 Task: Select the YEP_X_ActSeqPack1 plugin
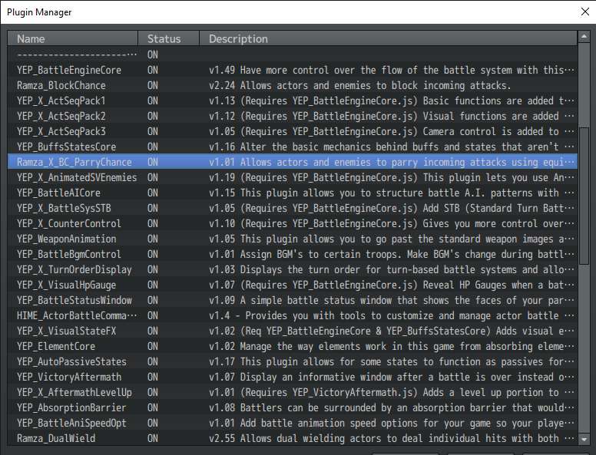click(x=293, y=101)
